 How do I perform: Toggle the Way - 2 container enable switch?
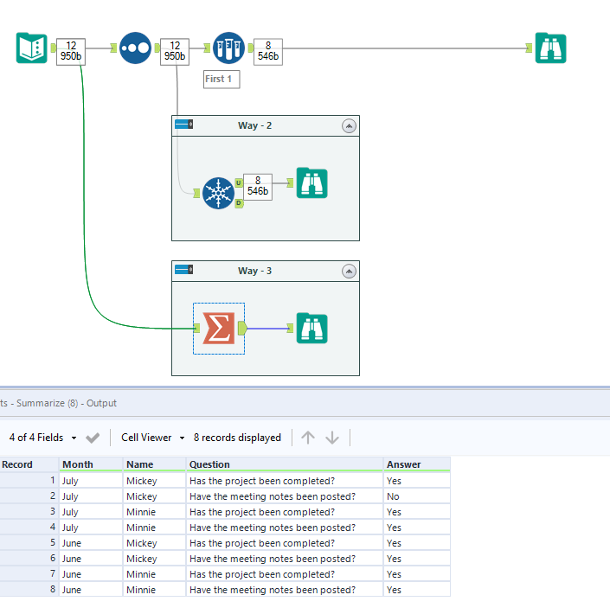[183, 125]
